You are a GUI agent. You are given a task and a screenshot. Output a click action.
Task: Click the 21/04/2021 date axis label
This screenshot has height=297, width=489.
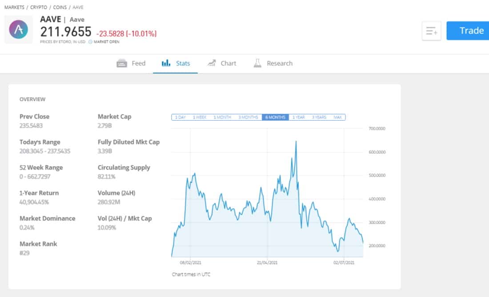267,263
